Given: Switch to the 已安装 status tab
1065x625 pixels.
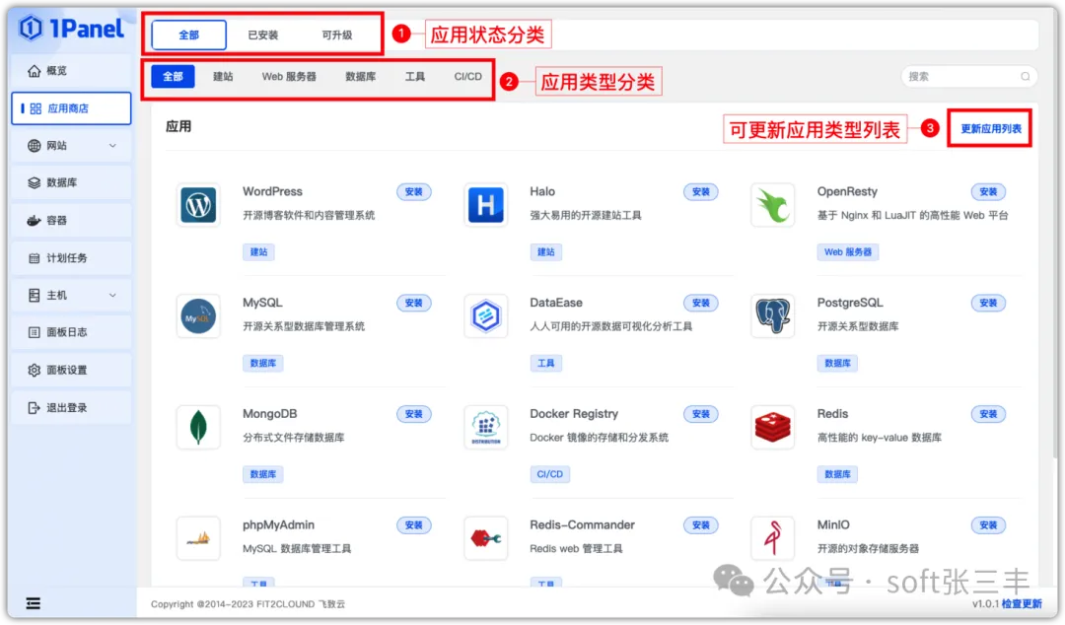Looking at the screenshot, I should pyautogui.click(x=263, y=35).
